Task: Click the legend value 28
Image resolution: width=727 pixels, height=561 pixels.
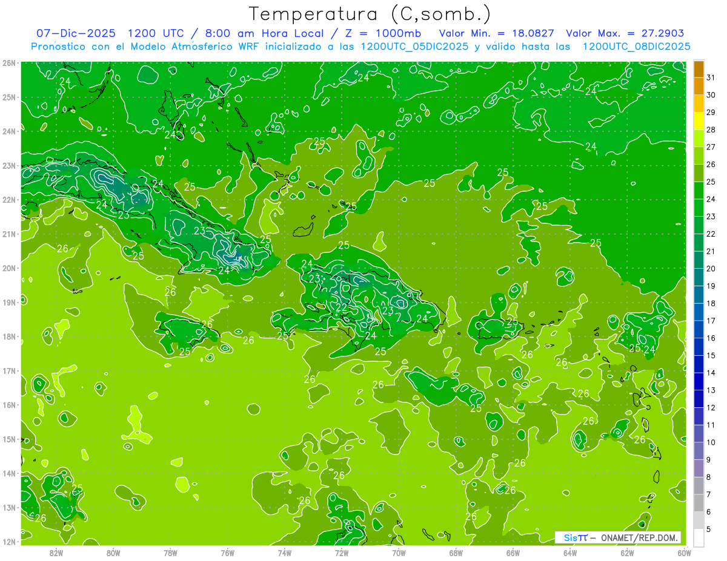Action: [x=711, y=130]
